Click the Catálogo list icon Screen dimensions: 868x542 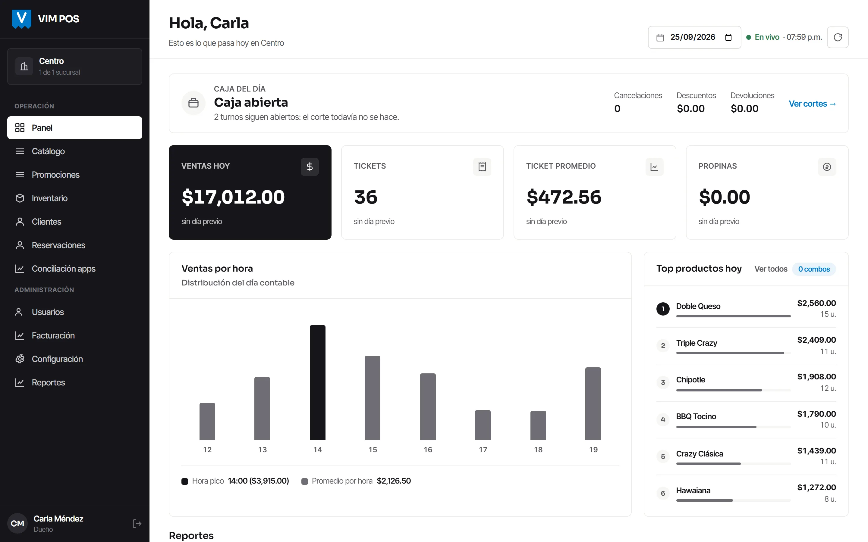[20, 151]
